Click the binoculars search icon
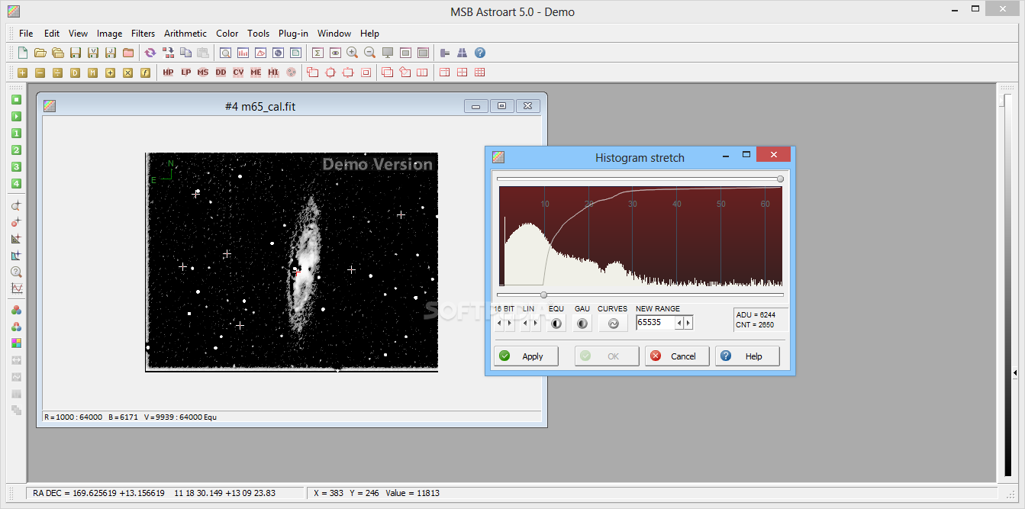Viewport: 1025px width, 509px height. [x=463, y=53]
